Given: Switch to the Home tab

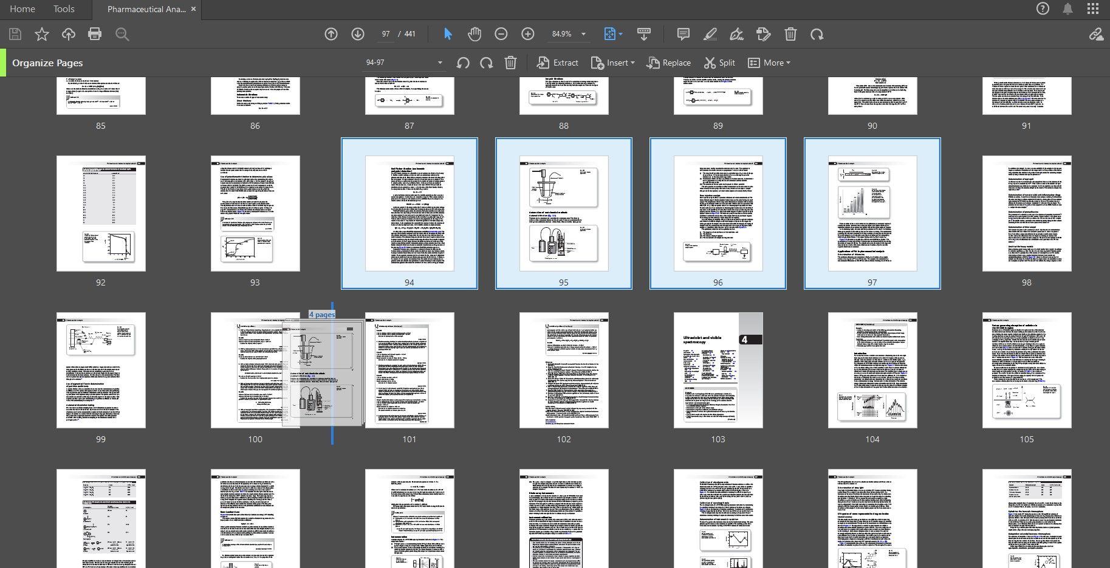Looking at the screenshot, I should (x=22, y=9).
